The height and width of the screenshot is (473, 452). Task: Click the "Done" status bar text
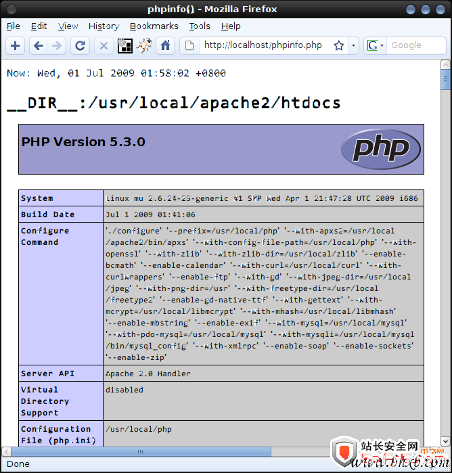click(x=18, y=464)
